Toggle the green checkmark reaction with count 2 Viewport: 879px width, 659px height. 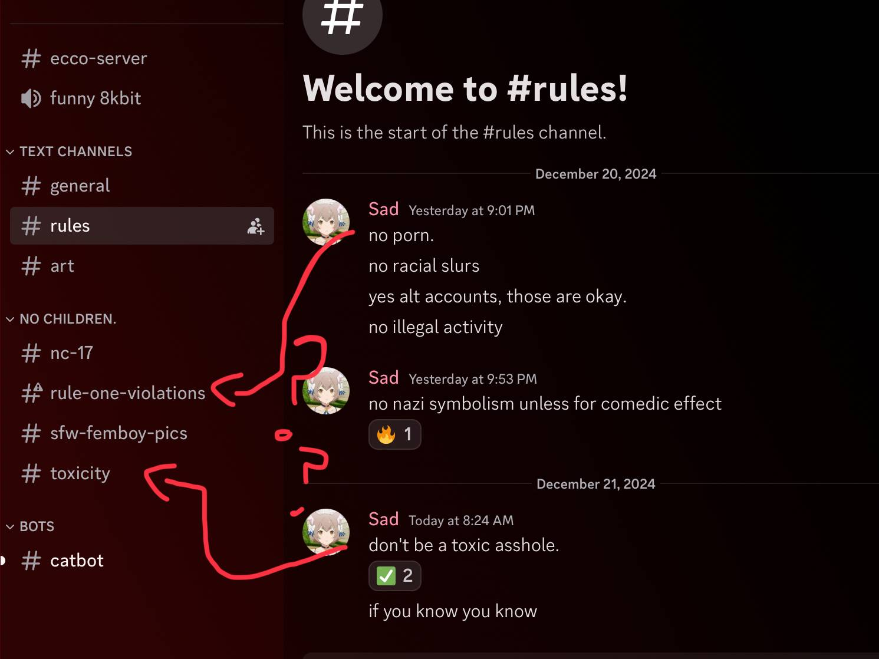(x=395, y=576)
